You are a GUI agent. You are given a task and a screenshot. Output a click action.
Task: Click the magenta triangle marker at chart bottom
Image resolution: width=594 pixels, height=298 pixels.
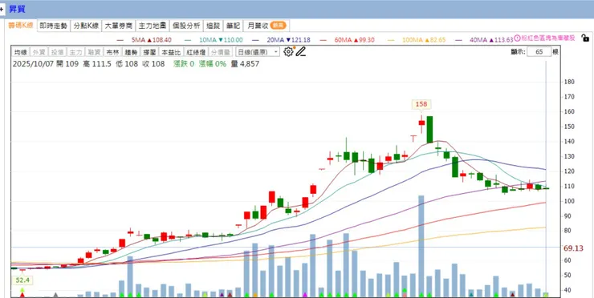[x=305, y=295]
